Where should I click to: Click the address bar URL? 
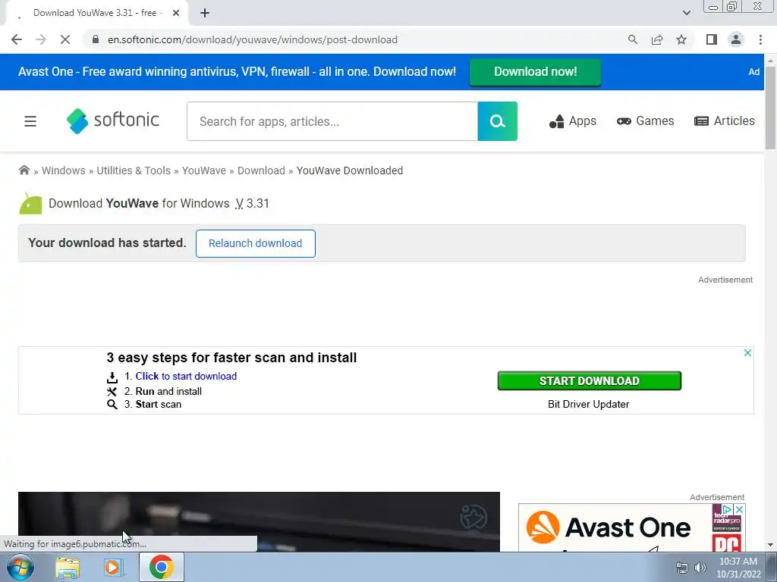[x=252, y=39]
